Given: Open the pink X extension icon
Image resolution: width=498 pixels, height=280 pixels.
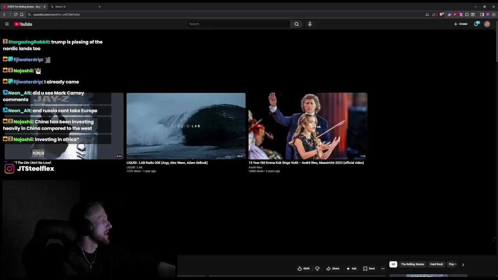Looking at the screenshot, I should [461, 14].
